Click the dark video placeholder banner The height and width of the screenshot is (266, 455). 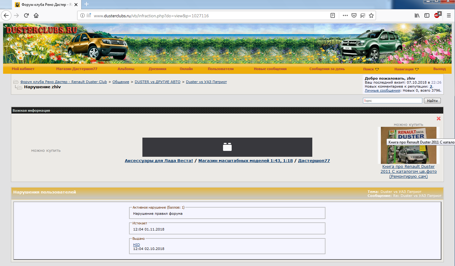coord(227,147)
